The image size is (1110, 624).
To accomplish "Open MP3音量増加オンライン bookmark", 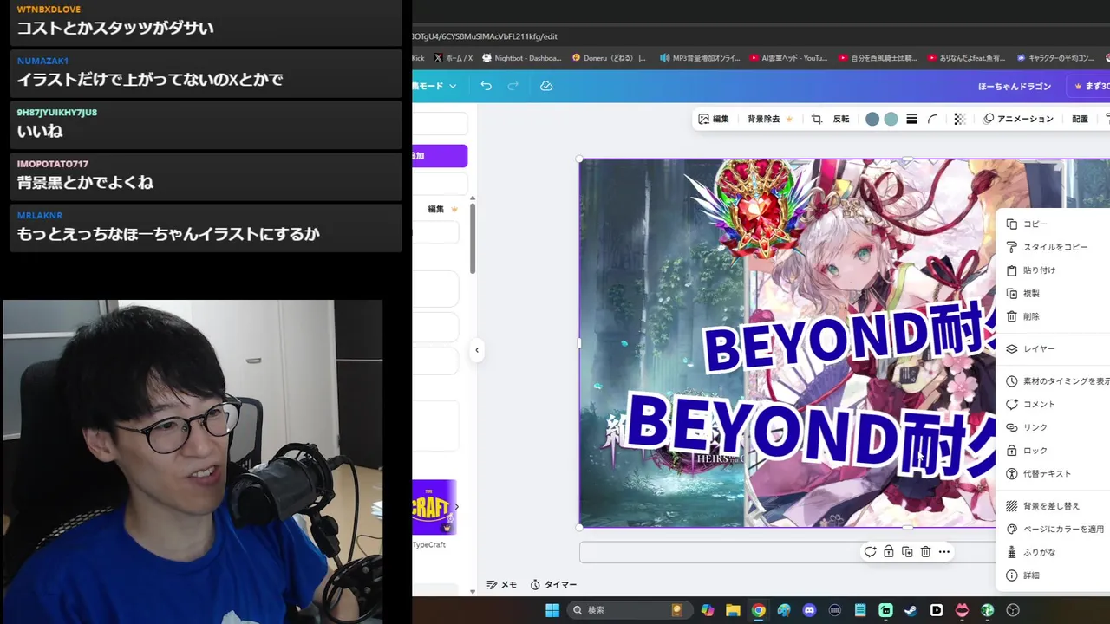I will point(700,58).
